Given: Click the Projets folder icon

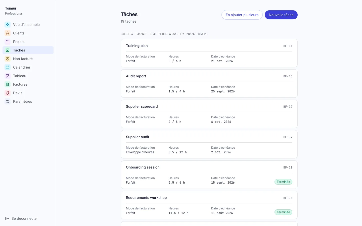Looking at the screenshot, I should (x=8, y=42).
